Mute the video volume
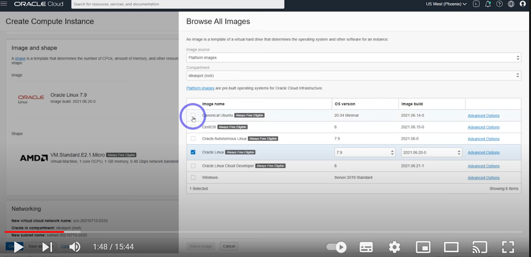 pyautogui.click(x=75, y=247)
